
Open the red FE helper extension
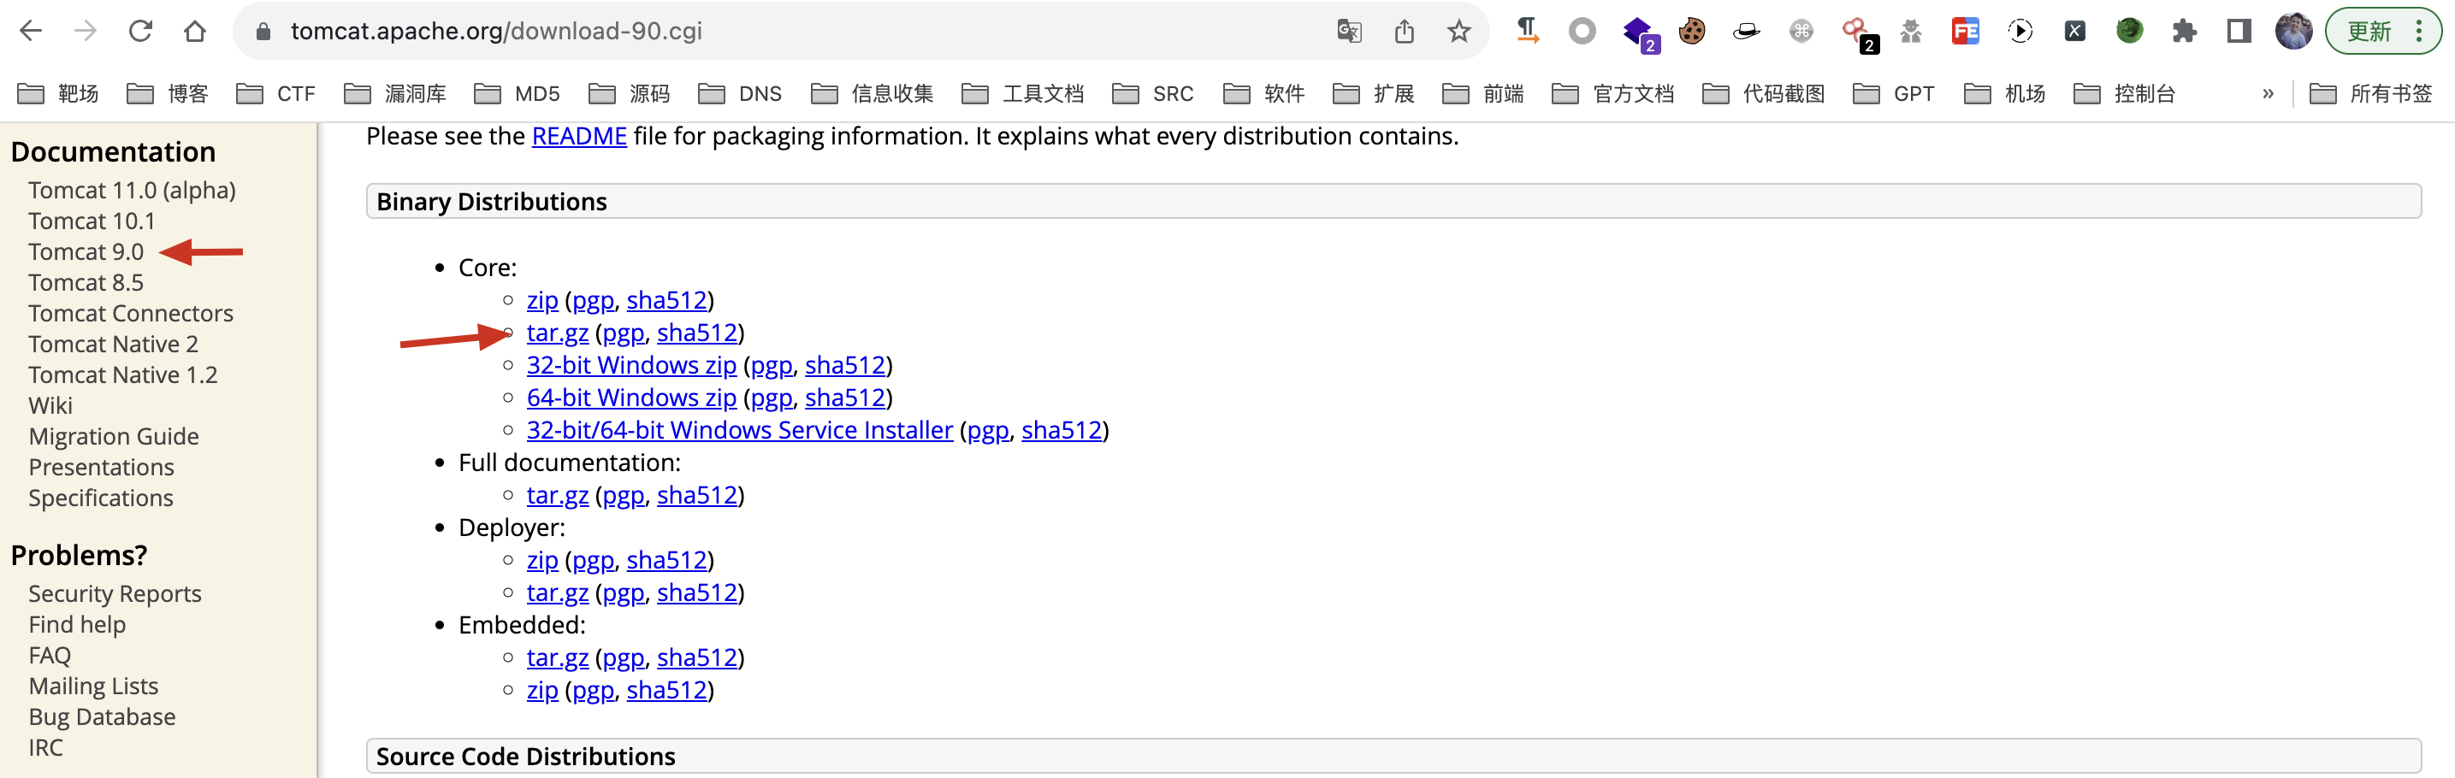1965,32
